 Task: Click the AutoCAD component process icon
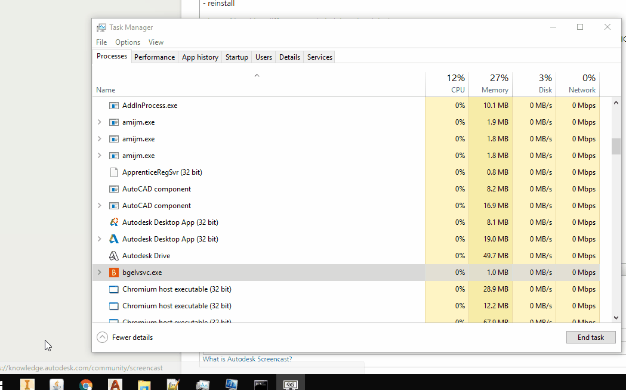coord(113,188)
